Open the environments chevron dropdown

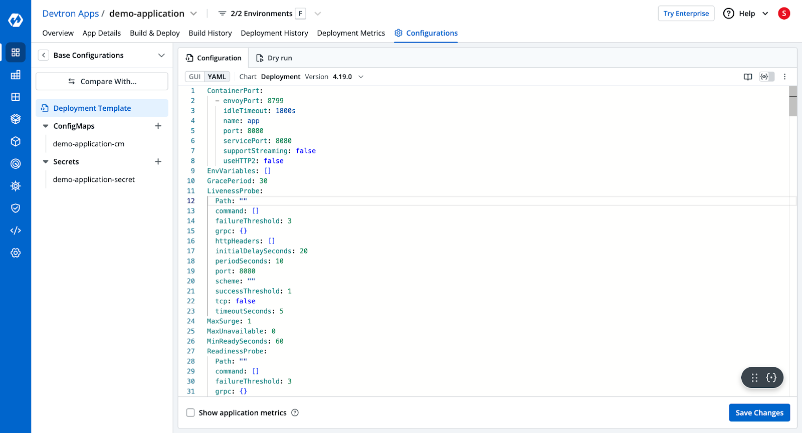click(318, 14)
